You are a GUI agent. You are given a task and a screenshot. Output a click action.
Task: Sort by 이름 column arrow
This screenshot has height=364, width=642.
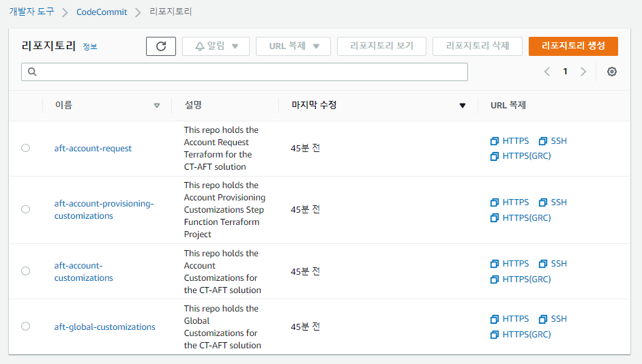point(157,106)
